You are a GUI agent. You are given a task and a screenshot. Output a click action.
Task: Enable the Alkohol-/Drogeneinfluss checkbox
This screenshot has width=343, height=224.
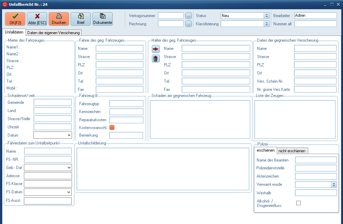(298, 203)
